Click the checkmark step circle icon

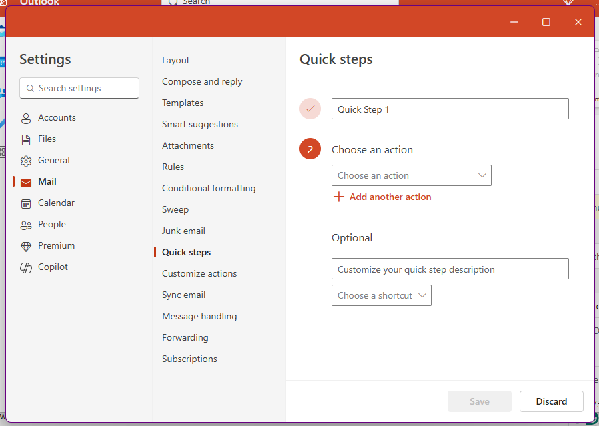click(x=310, y=109)
